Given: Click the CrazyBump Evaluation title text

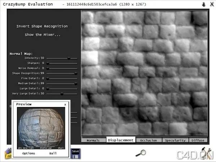Looking at the screenshot, I should pos(28,4).
